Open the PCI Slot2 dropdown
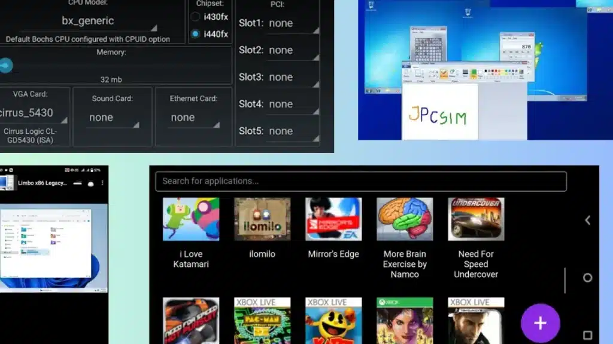613x344 pixels. pos(293,51)
